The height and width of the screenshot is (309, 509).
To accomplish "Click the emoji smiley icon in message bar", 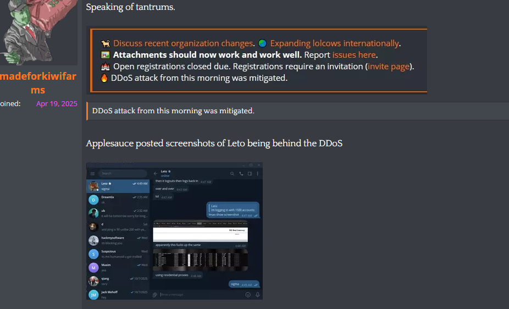I will 248,295.
